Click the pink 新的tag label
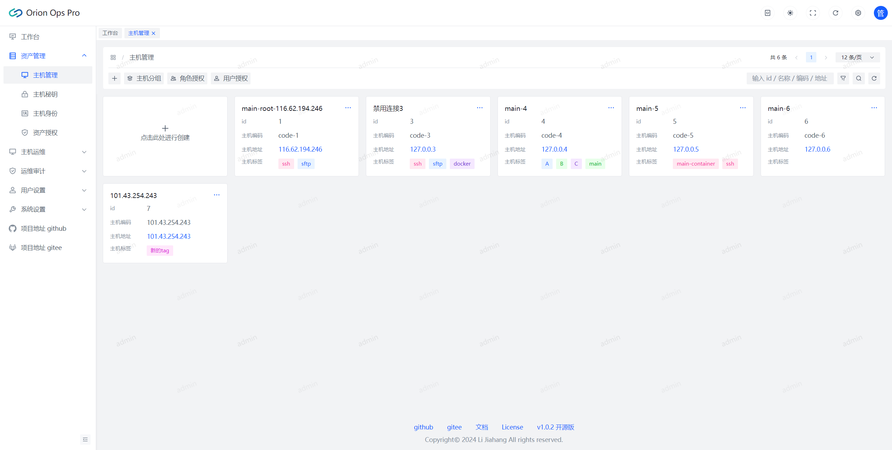 160,251
